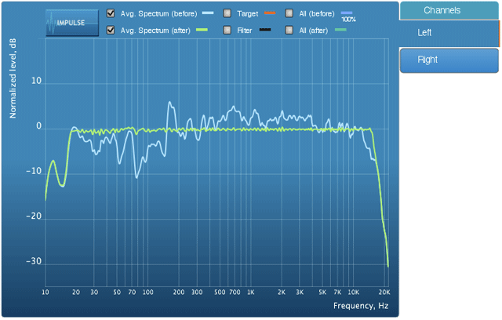Click the 500 frequency tick label
This screenshot has width=502, height=320.
click(x=220, y=293)
